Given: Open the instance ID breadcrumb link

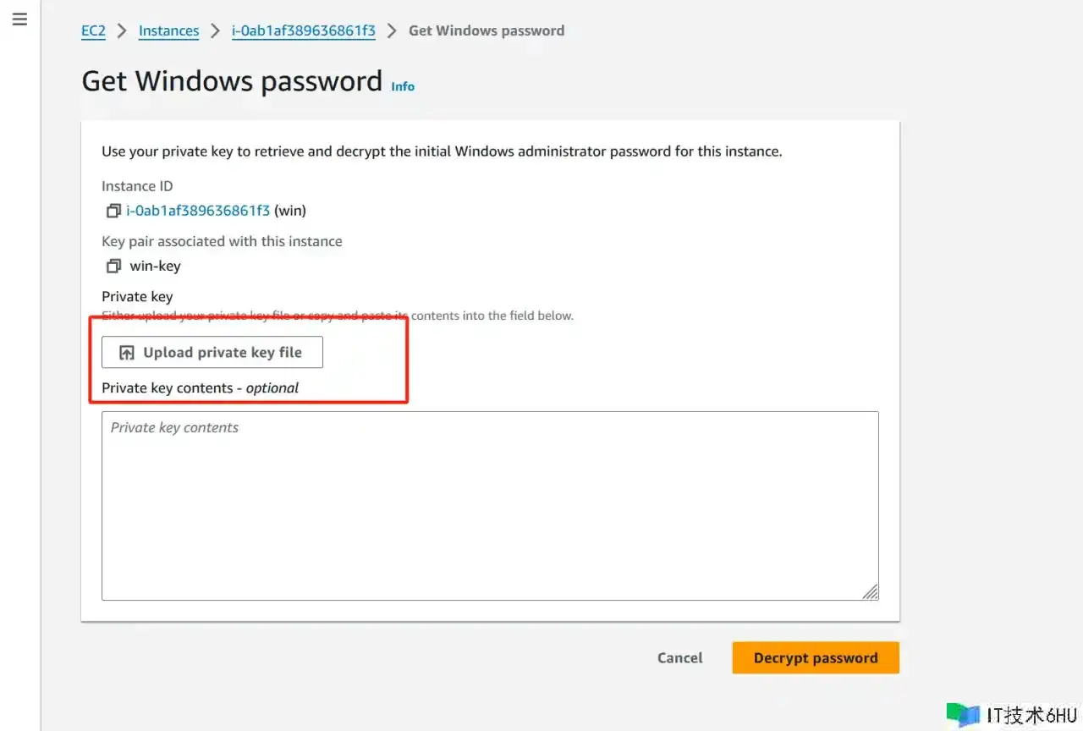Looking at the screenshot, I should pos(304,31).
